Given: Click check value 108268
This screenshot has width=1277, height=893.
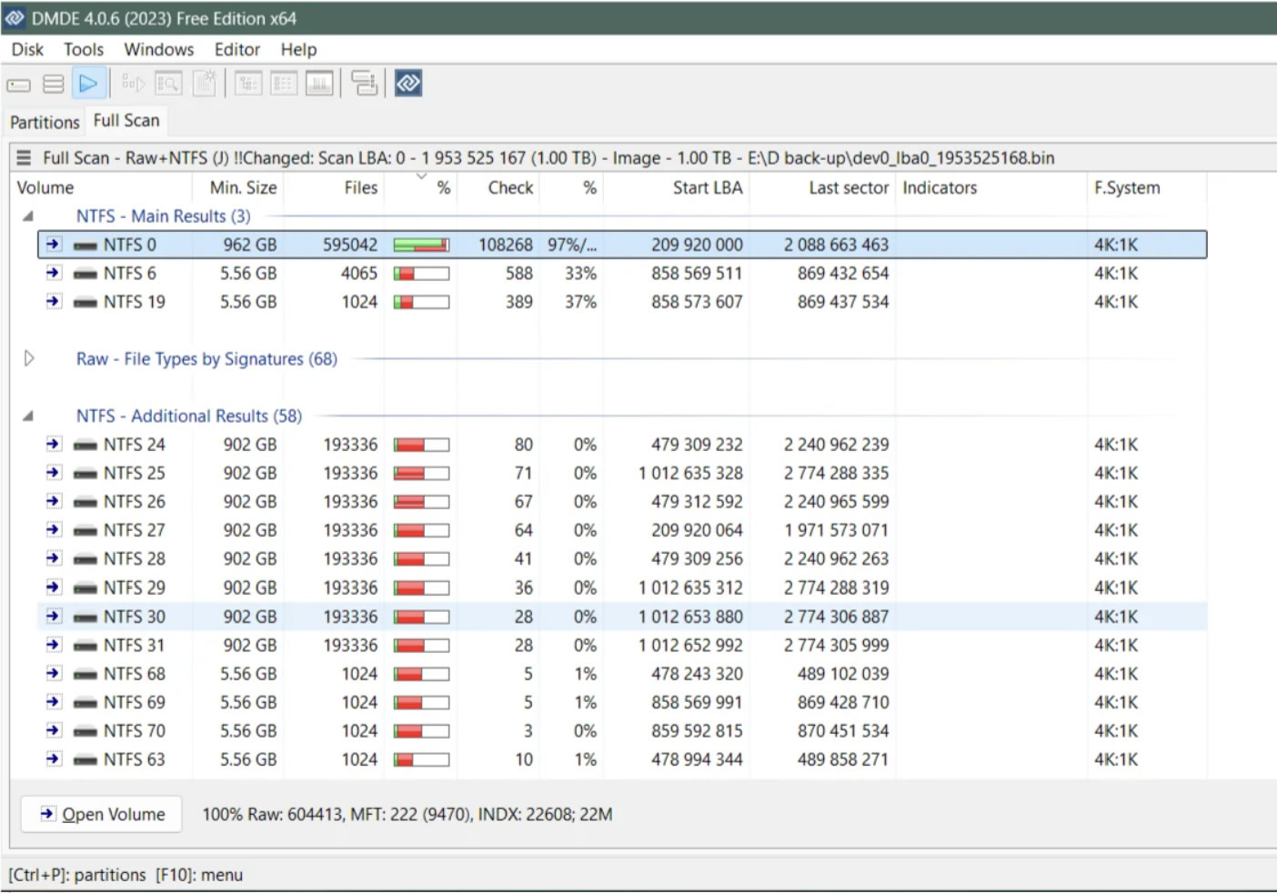Looking at the screenshot, I should pos(506,245).
